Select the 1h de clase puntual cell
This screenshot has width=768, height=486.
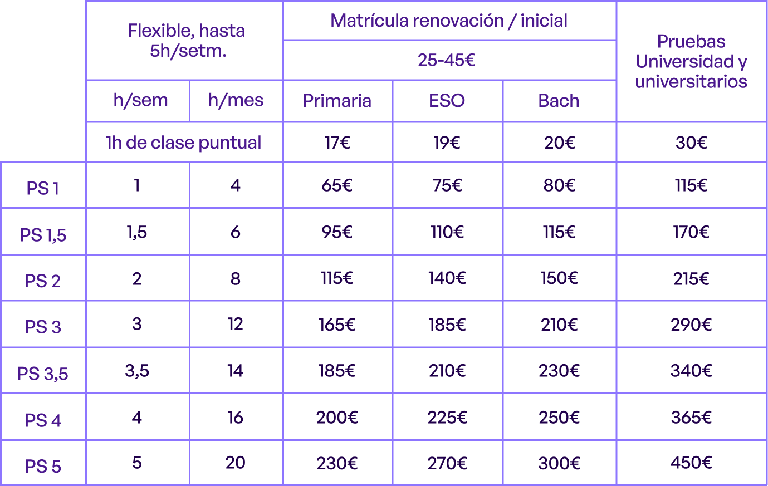[x=184, y=143]
